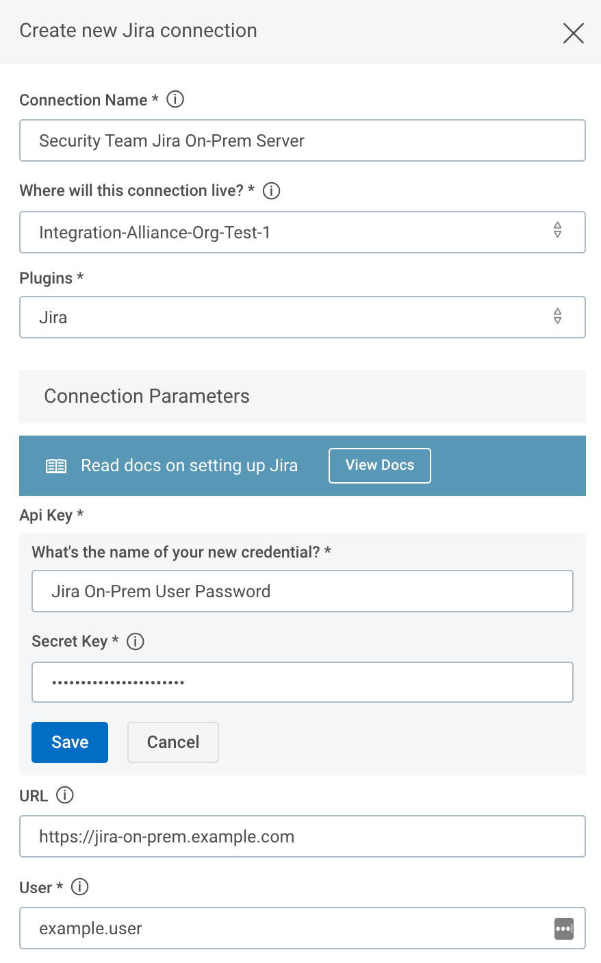Click the password manager icon in User field
The width and height of the screenshot is (601, 963).
coord(563,929)
